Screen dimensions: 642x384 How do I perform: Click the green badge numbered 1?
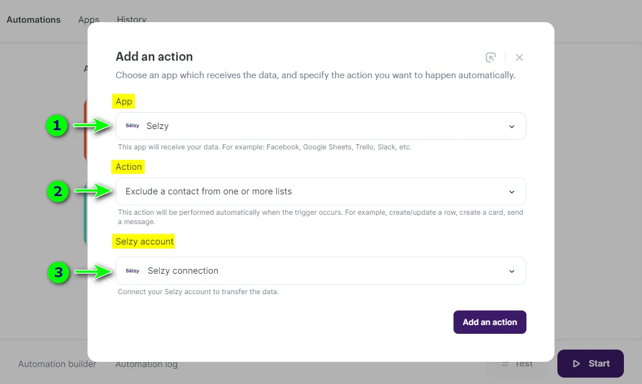[x=57, y=125]
